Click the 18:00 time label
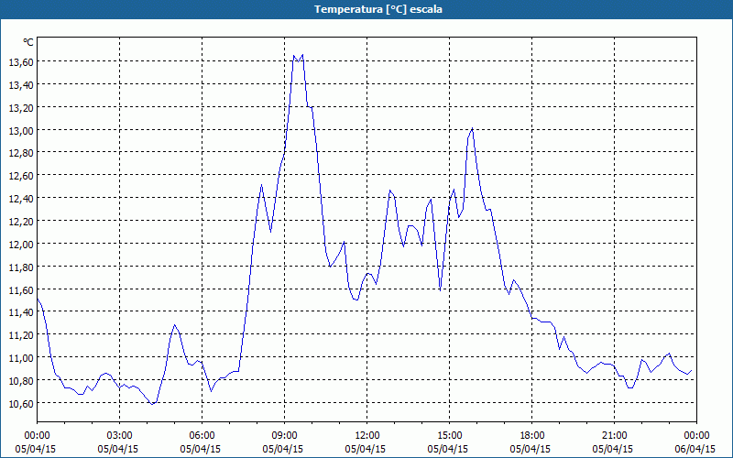The width and height of the screenshot is (733, 458). (x=532, y=436)
